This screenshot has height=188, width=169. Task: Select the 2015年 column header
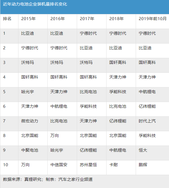pyautogui.click(x=28, y=19)
